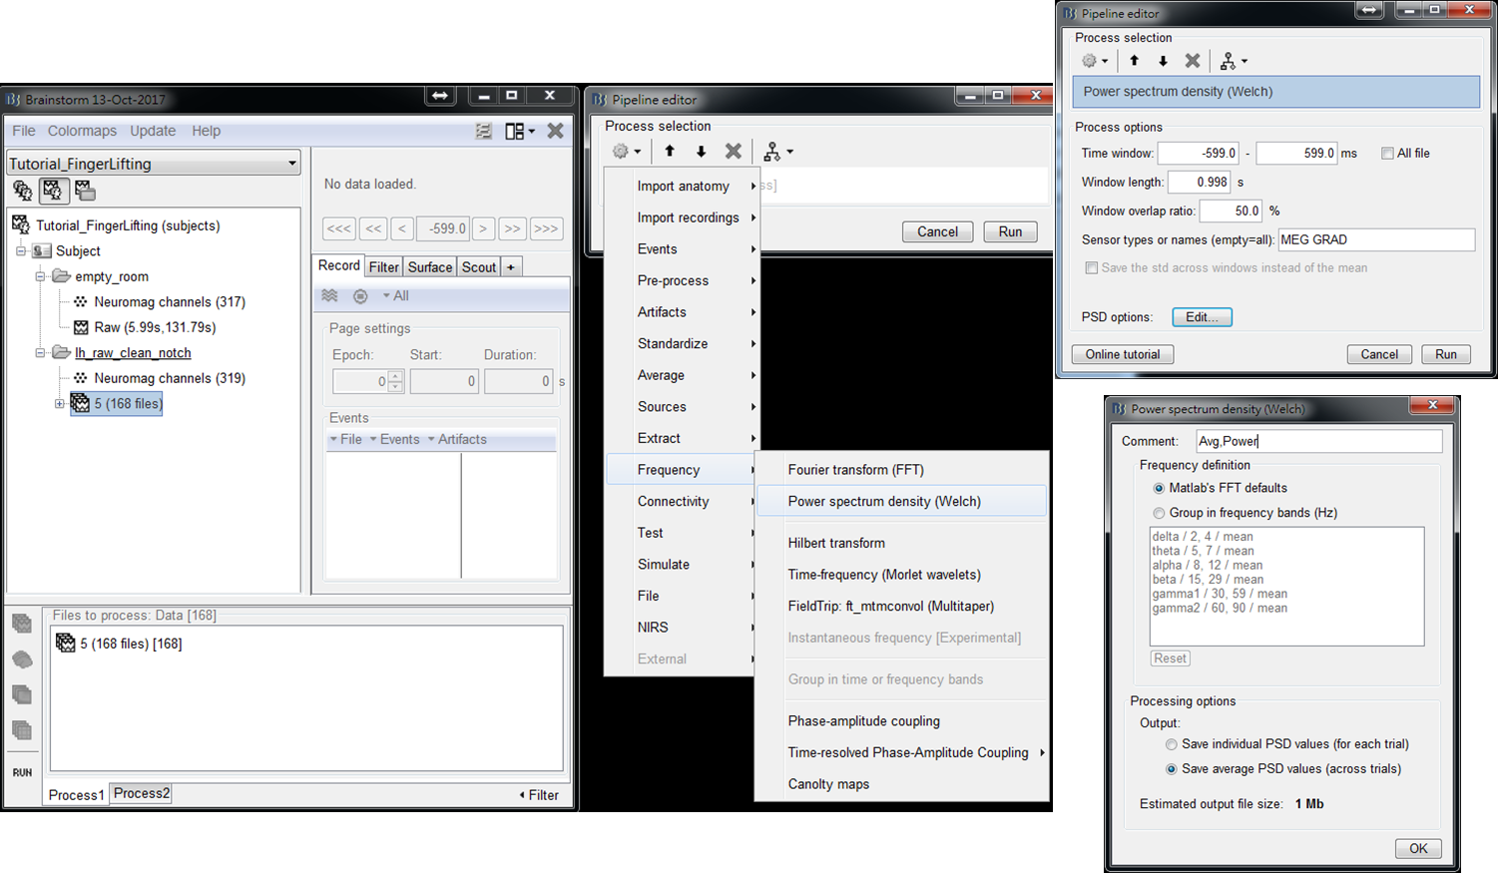
Task: Open the Connectivity submenu
Action: point(682,501)
